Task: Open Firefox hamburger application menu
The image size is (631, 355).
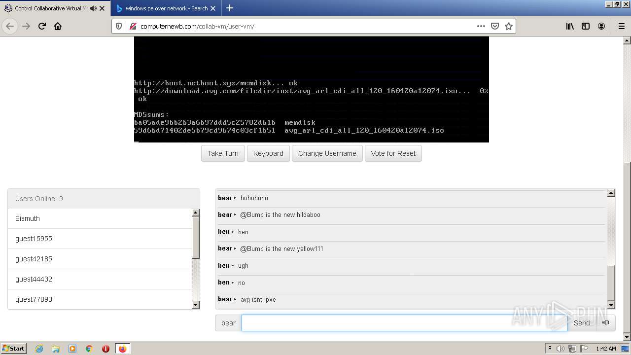Action: [621, 26]
